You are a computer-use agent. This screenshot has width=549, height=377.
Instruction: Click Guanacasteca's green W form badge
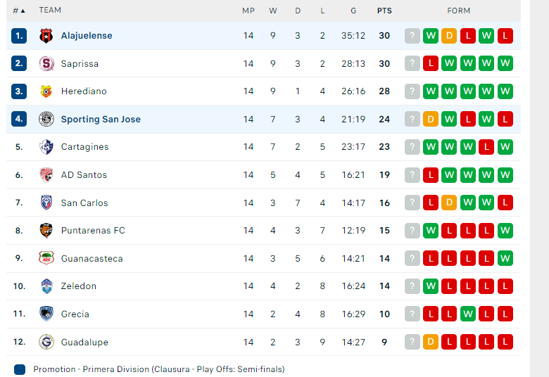(x=505, y=259)
